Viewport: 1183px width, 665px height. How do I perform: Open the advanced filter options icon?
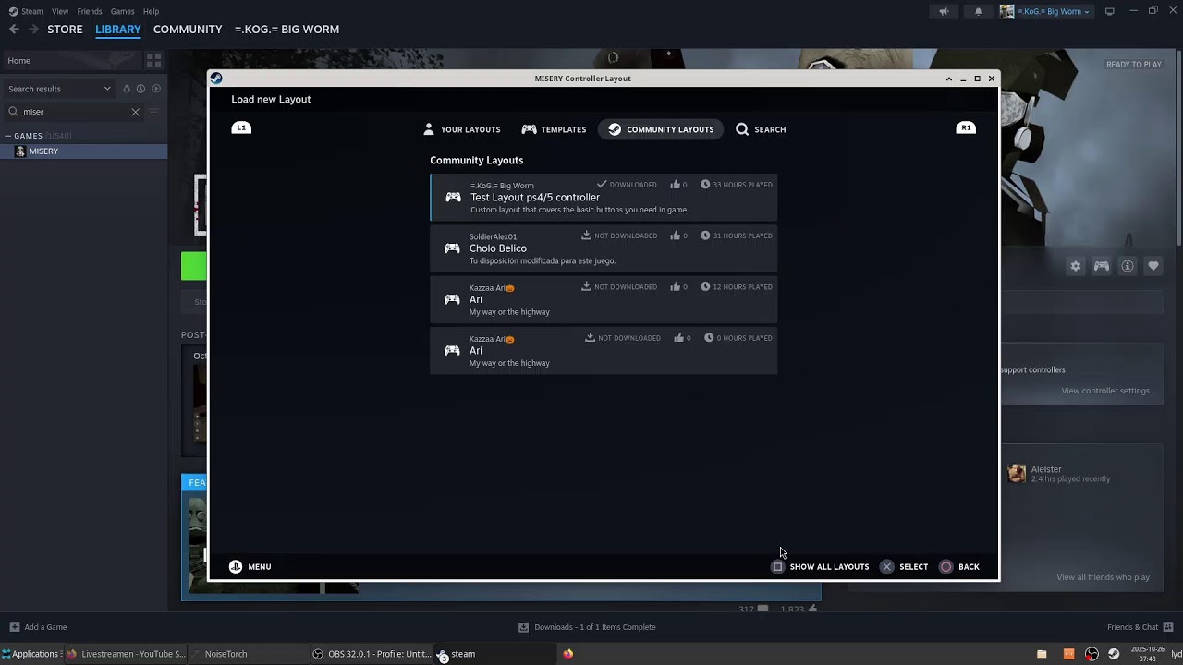click(x=154, y=112)
